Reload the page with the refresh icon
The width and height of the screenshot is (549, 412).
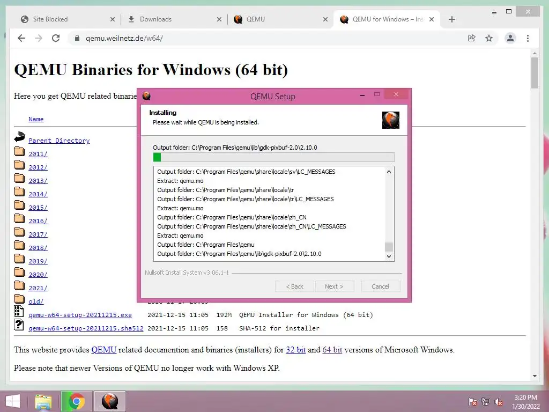coord(56,38)
